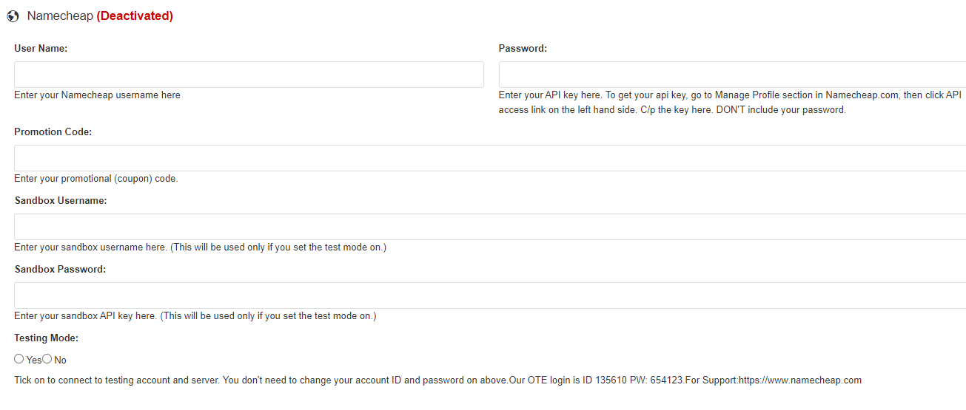Screen dimensions: 966x410
Task: Click the support URL www.namecheap.com
Action: (799, 380)
